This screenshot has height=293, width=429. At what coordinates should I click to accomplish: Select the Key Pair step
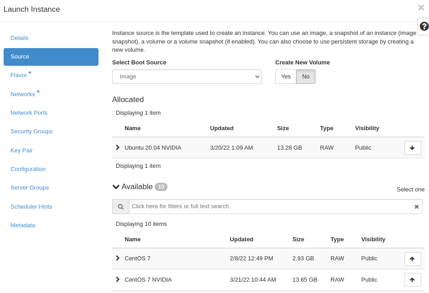(x=21, y=150)
